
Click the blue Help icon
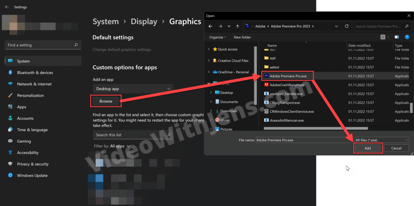pyautogui.click(x=407, y=37)
